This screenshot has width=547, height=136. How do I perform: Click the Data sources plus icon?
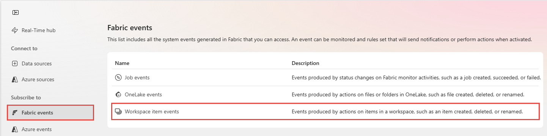tap(15, 63)
